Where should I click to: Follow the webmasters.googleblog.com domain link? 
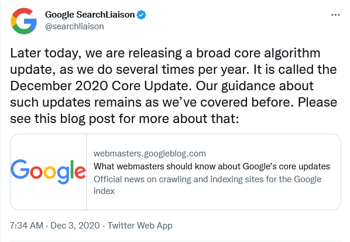pyautogui.click(x=150, y=154)
